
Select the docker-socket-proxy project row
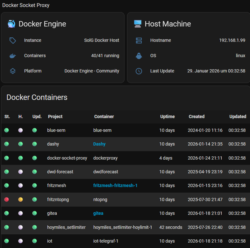click(67, 158)
